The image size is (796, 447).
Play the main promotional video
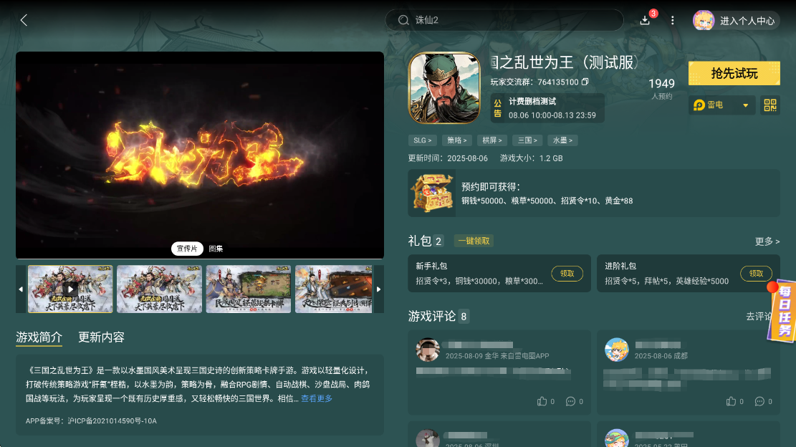click(199, 155)
